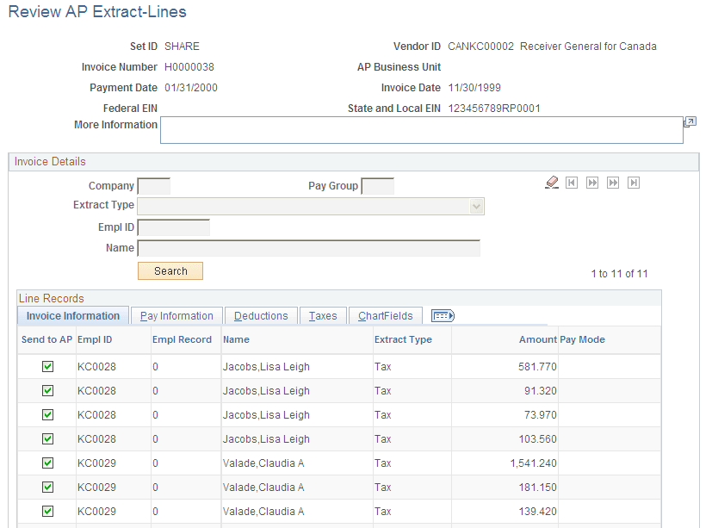Click amount 1,541.240 for Valade,Claudia A

point(534,463)
